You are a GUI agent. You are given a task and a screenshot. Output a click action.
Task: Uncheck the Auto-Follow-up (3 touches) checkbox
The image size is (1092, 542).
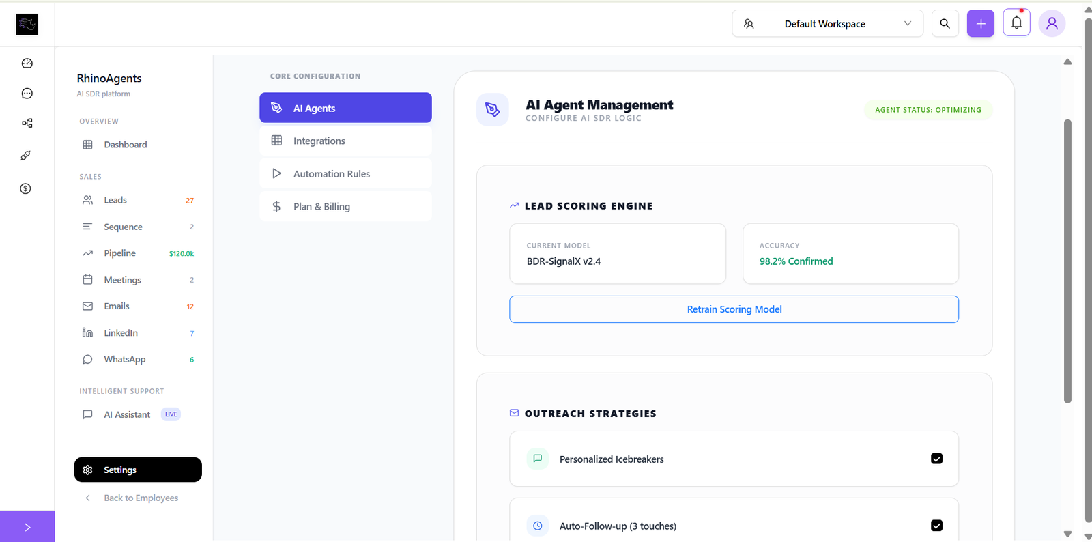[937, 526]
